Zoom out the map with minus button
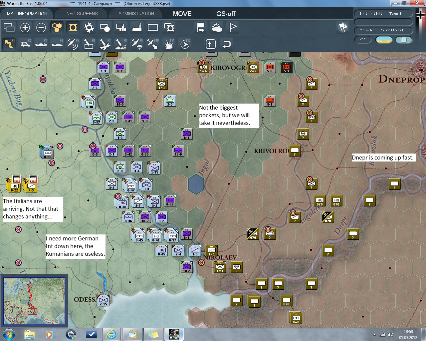Viewport: 426px width, 341px height. click(41, 28)
